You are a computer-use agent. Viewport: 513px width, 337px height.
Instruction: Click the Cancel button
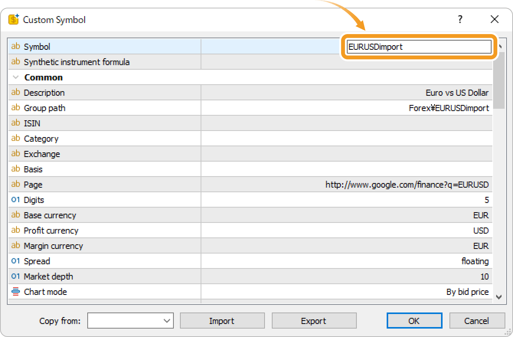(477, 321)
